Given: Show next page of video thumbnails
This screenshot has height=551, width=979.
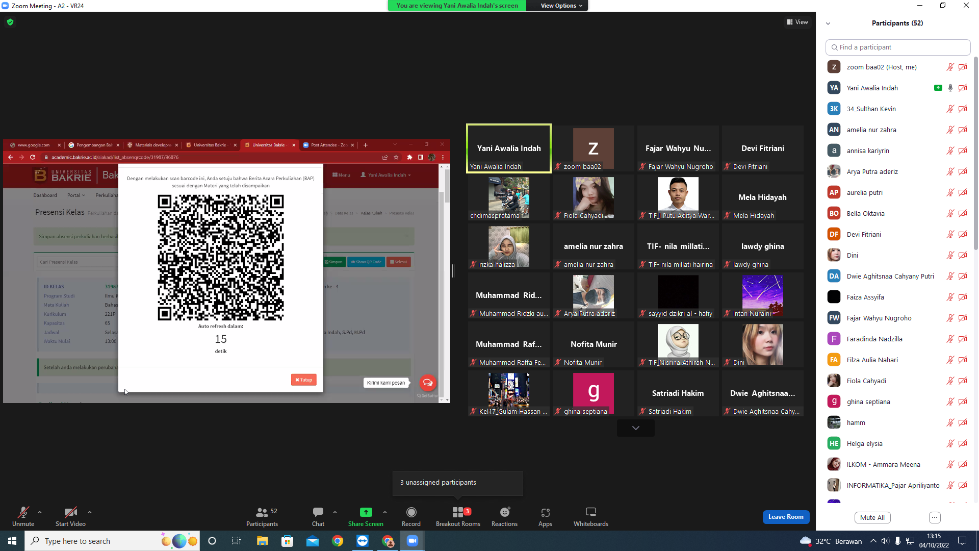Looking at the screenshot, I should pyautogui.click(x=635, y=428).
